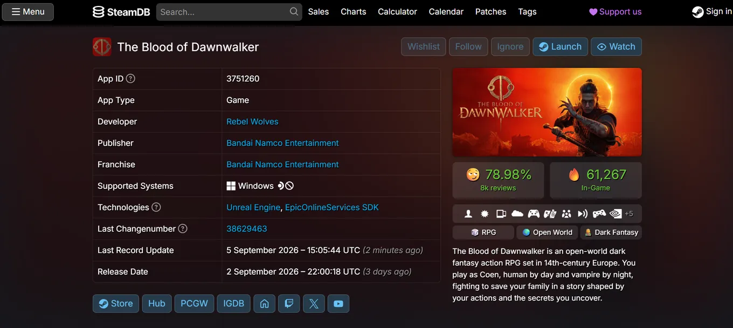
Task: Open the Unreal Engine technology link
Action: (253, 207)
